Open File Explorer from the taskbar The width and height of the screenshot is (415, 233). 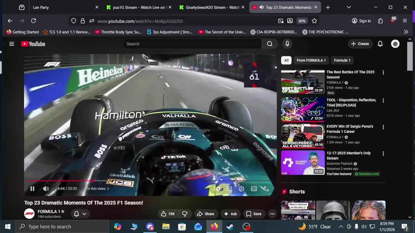(166, 227)
